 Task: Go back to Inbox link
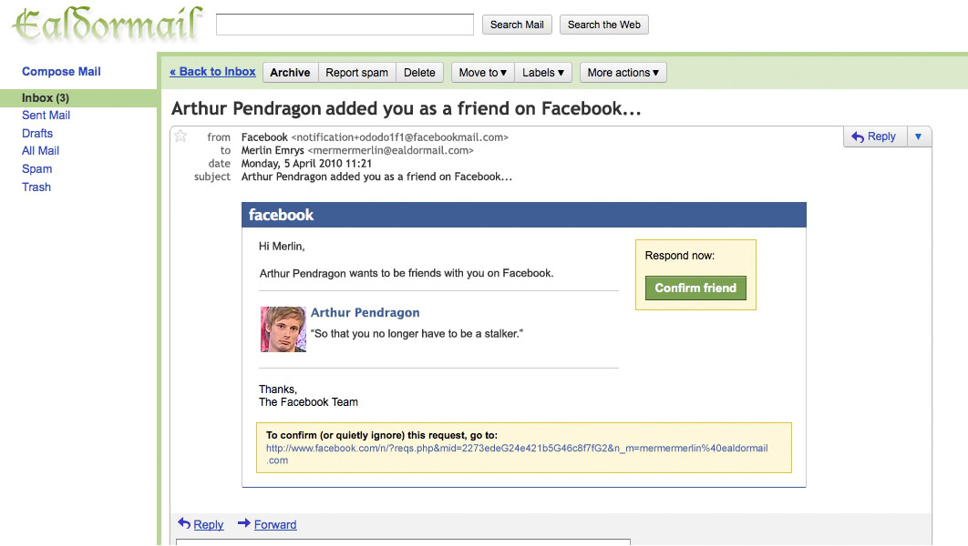click(x=213, y=72)
